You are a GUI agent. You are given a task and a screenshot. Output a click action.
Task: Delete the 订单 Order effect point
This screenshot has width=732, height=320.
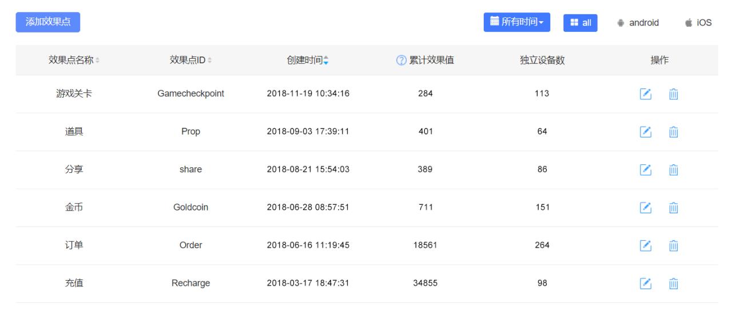tap(674, 246)
